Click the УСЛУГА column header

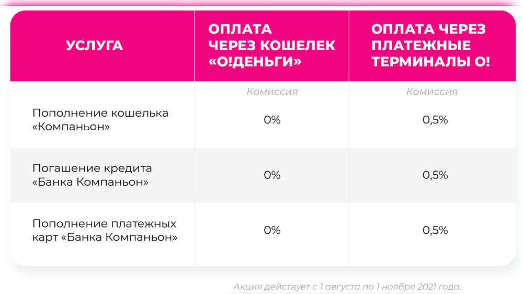95,46
